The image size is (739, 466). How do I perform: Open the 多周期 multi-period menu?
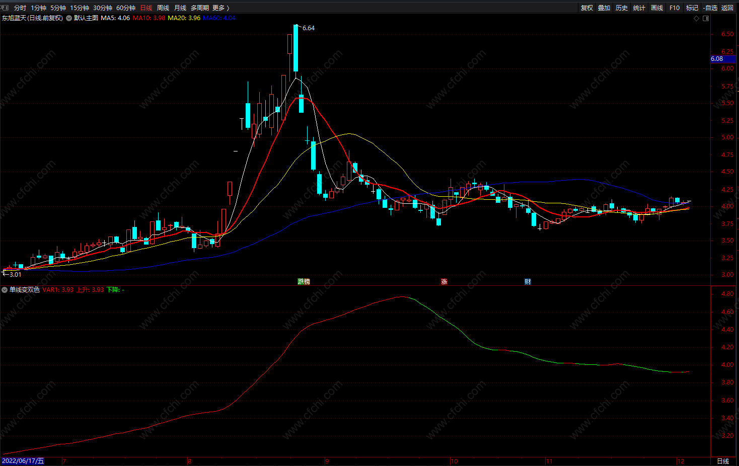[199, 8]
